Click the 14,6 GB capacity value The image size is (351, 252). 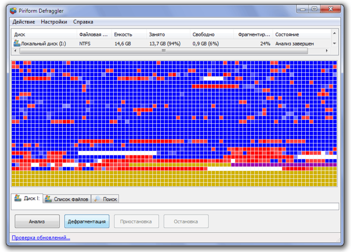(123, 43)
